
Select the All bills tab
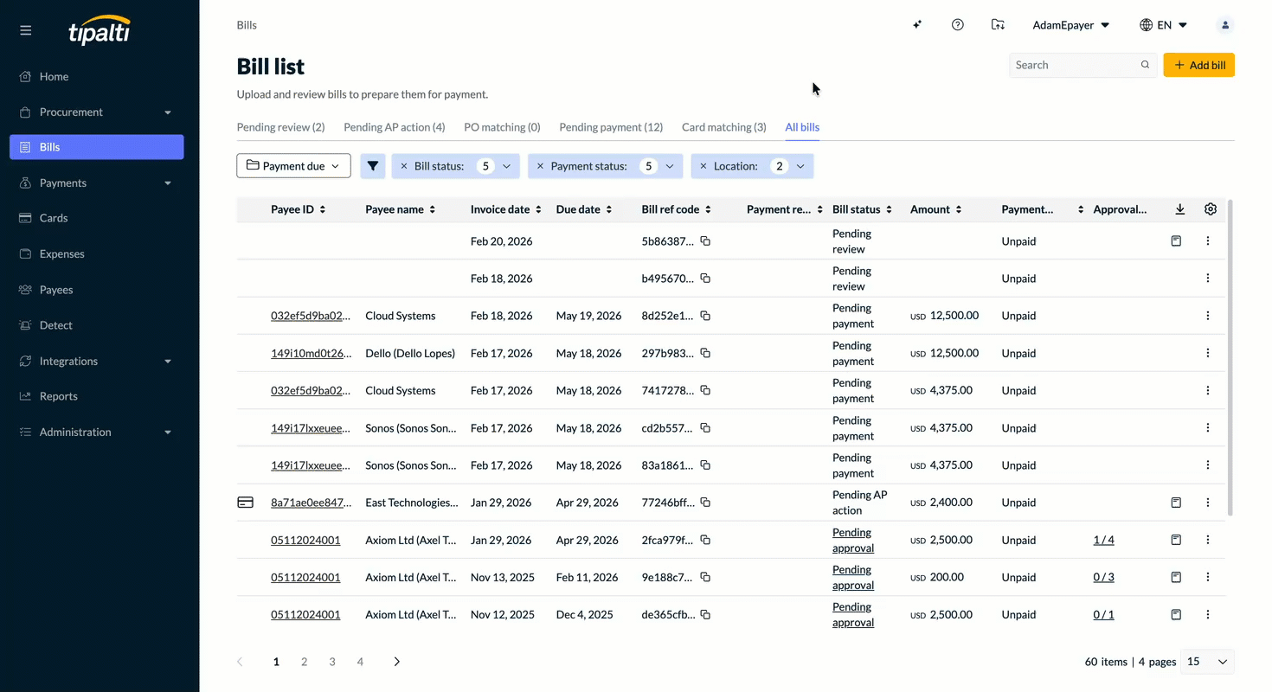coord(802,127)
